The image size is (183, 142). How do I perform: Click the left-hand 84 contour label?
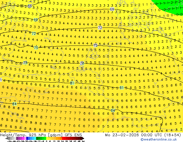coord(14,104)
